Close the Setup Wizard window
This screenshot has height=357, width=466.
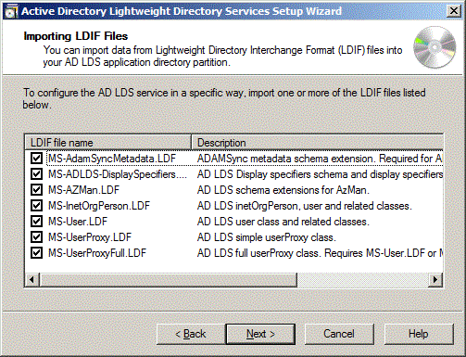(454, 11)
